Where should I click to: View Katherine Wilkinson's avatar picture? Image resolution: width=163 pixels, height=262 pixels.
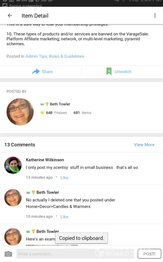pos(13,165)
